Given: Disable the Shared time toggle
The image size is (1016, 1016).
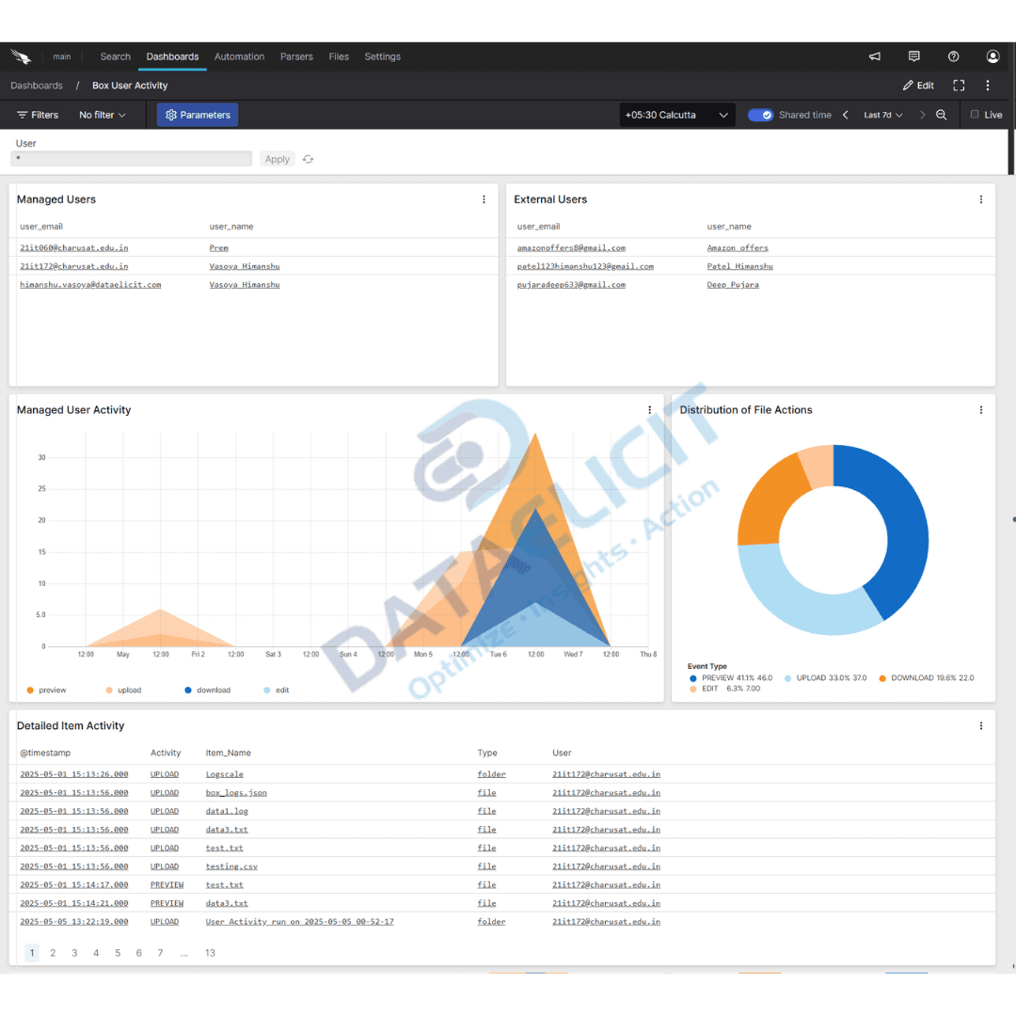Looking at the screenshot, I should (x=758, y=115).
